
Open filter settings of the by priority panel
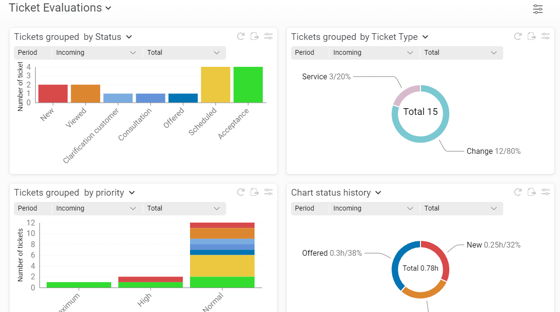pos(268,192)
